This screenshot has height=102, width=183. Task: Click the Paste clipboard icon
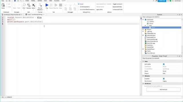click(x=3, y=5)
